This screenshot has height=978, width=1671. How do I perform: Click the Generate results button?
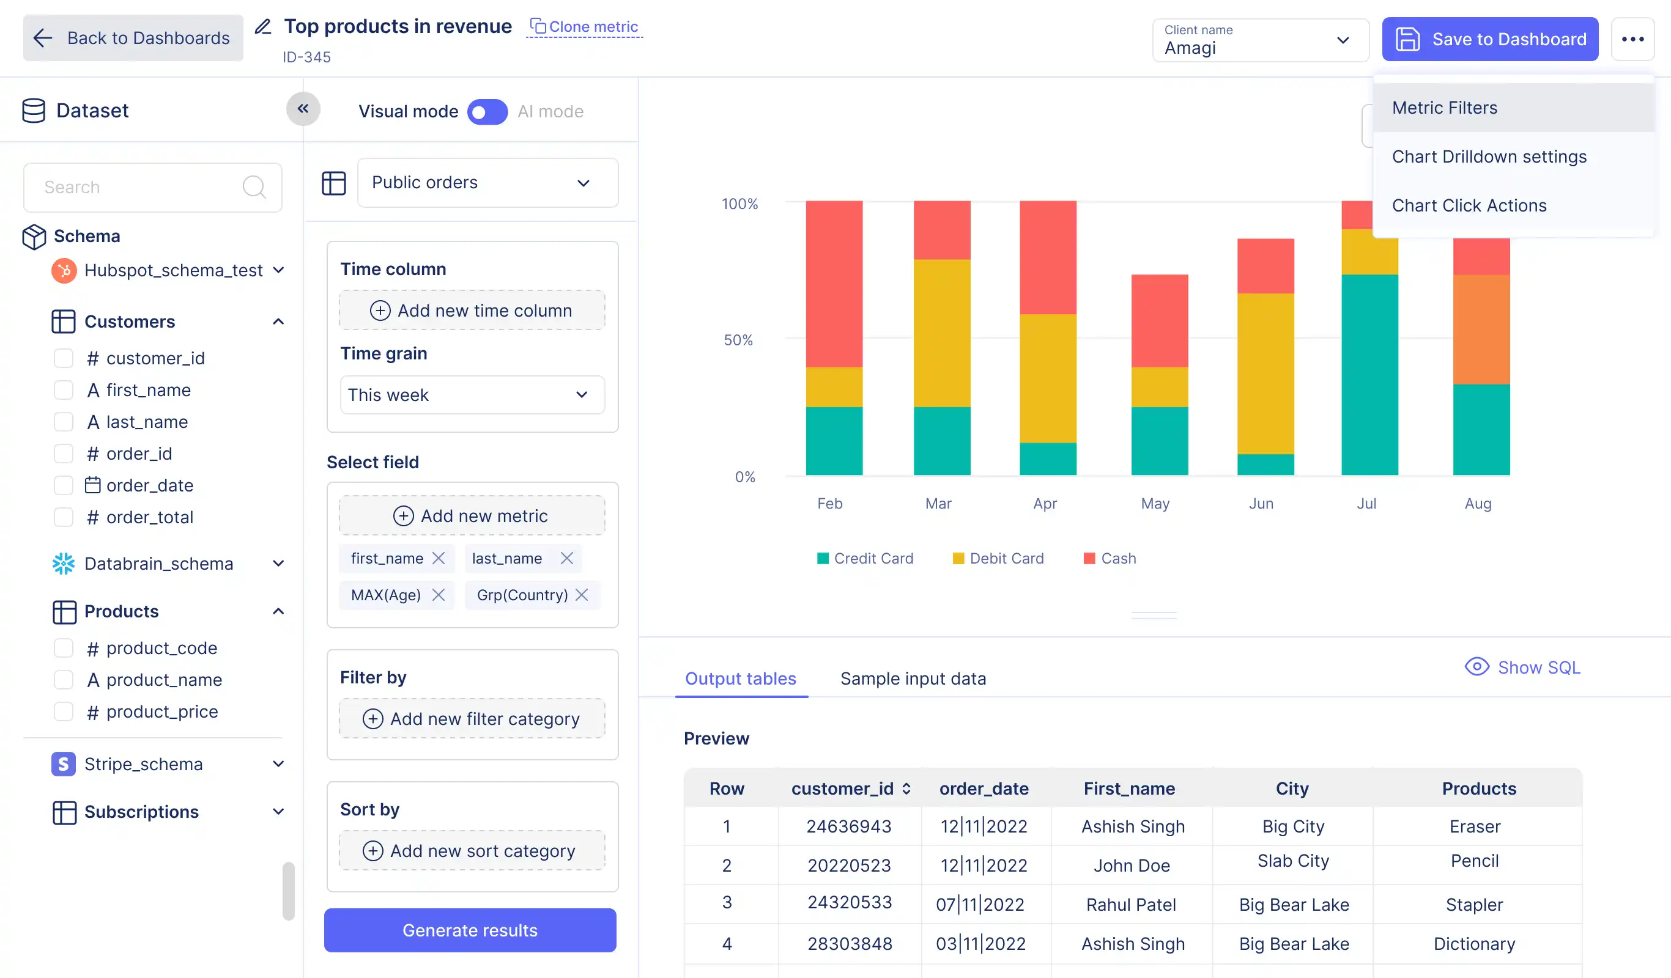470,930
